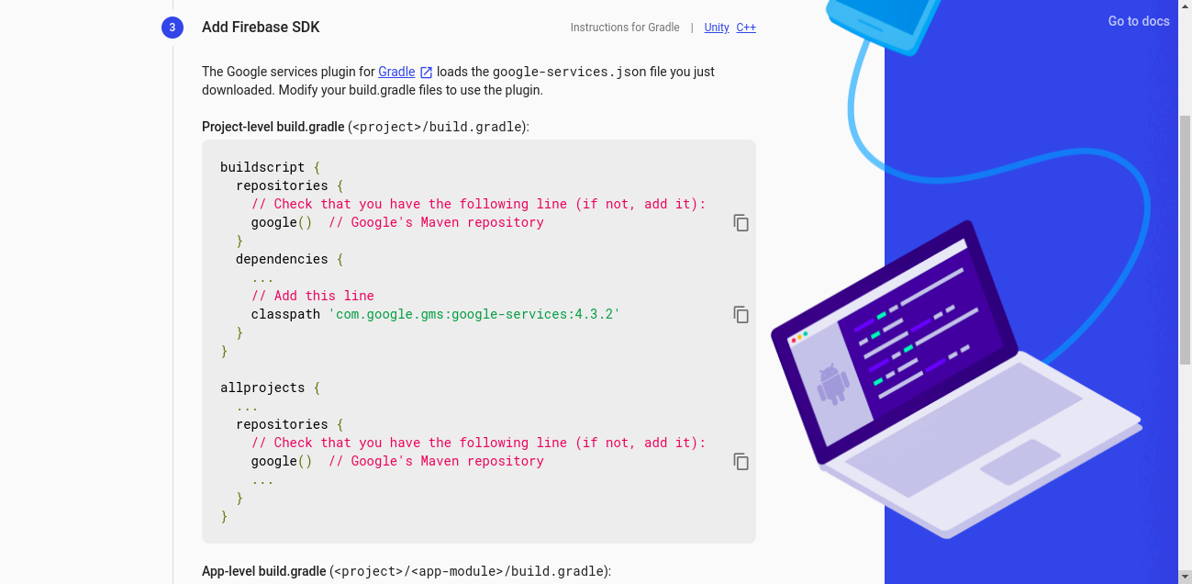
Task: Click the 'buildscript {' code line
Action: pos(270,167)
